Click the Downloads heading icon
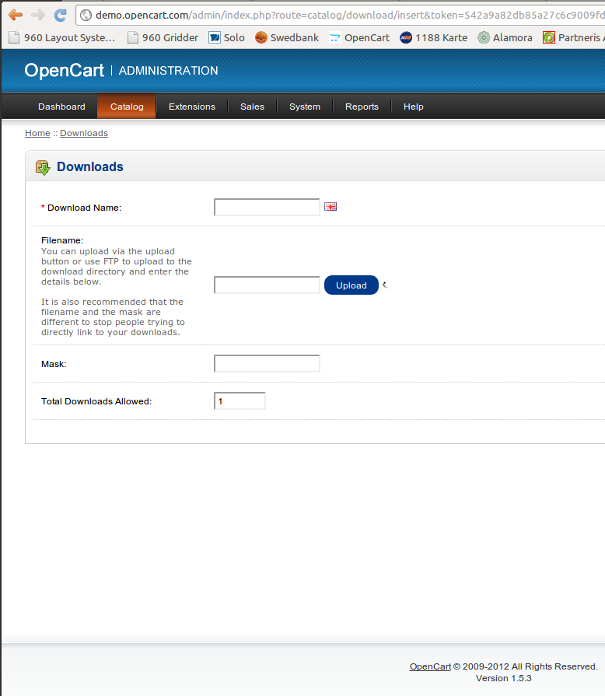This screenshot has width=605, height=696. tap(43, 167)
